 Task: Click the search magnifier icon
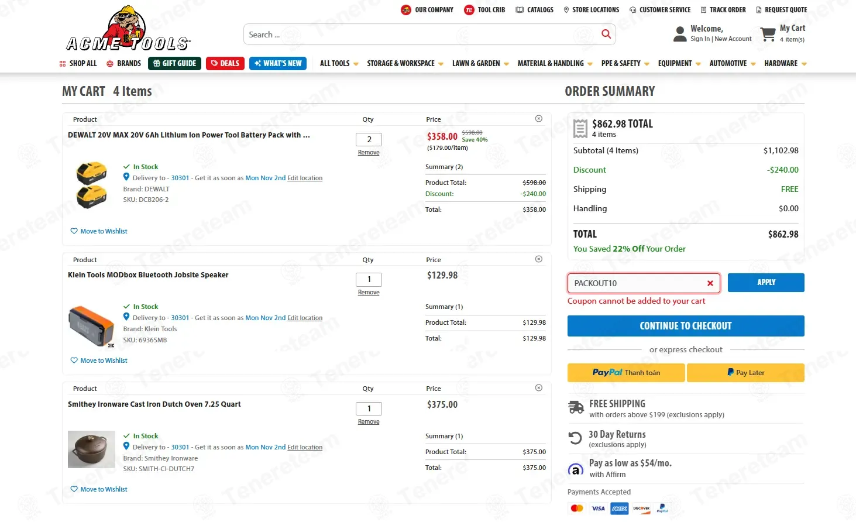pos(606,35)
